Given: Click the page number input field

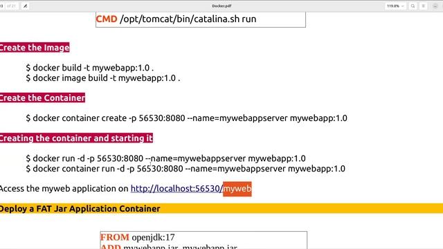Looking at the screenshot, I should point(2,6).
